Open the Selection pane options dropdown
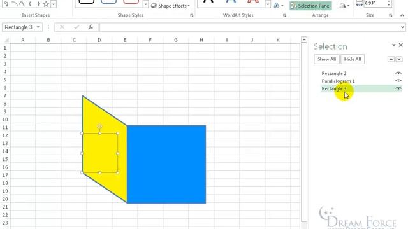This screenshot has height=229, width=408. pos(394,45)
